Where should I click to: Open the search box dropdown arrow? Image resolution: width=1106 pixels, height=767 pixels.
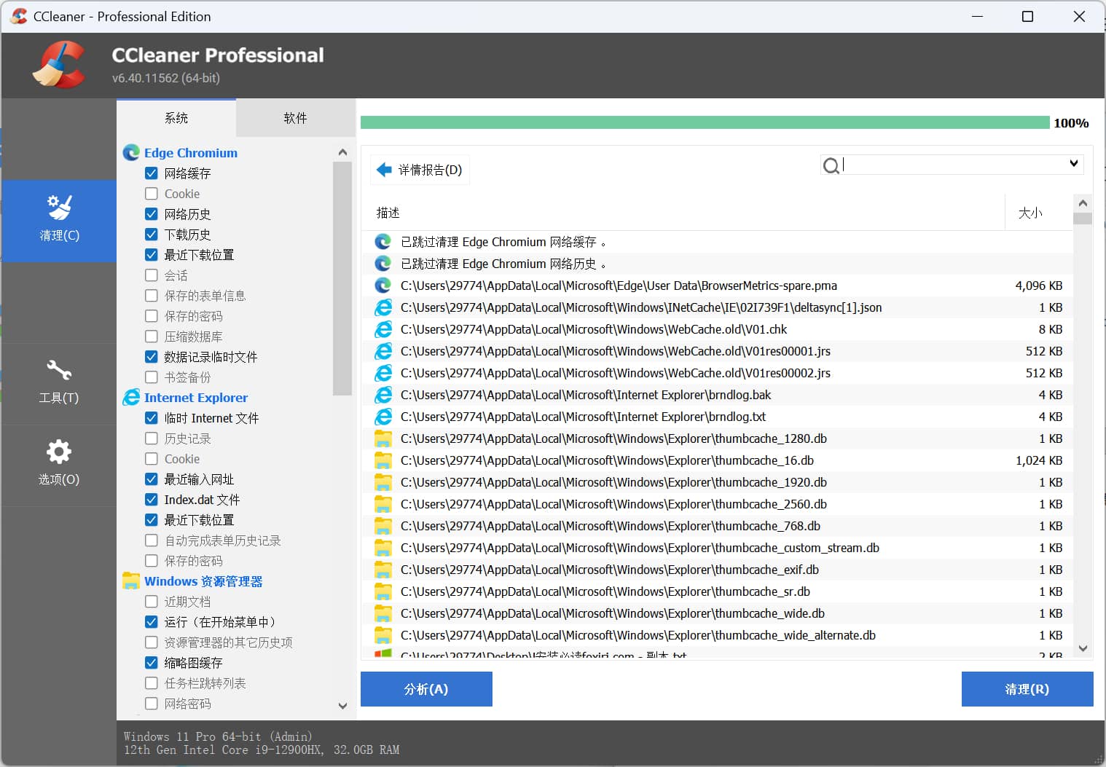point(1074,163)
